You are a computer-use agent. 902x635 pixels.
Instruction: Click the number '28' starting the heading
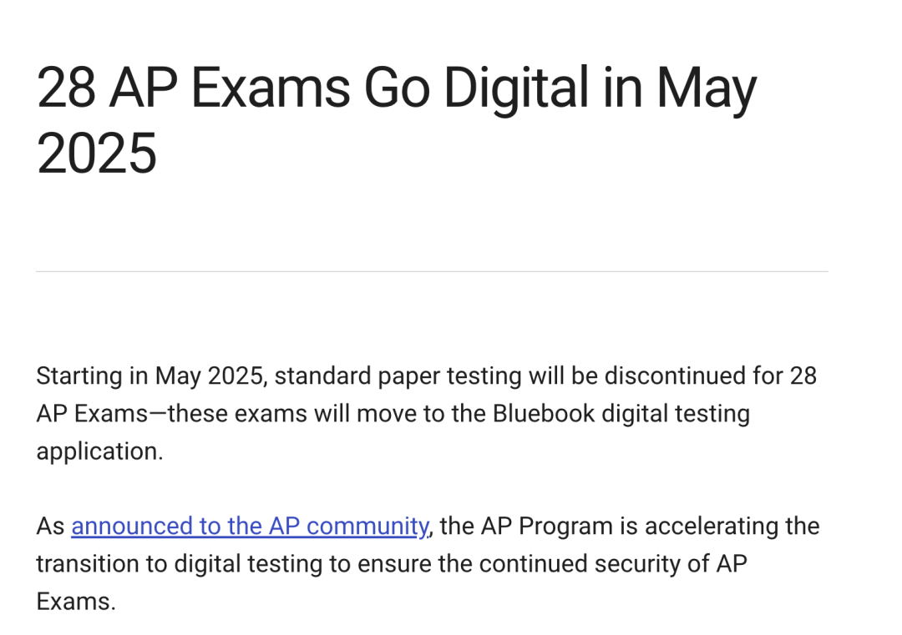[66, 88]
